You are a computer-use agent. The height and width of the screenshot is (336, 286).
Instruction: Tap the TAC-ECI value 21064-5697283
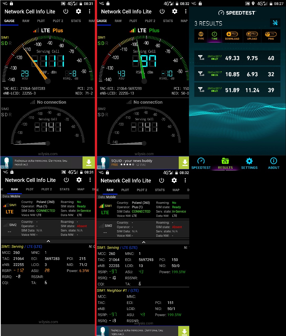pyautogui.click(x=33, y=88)
